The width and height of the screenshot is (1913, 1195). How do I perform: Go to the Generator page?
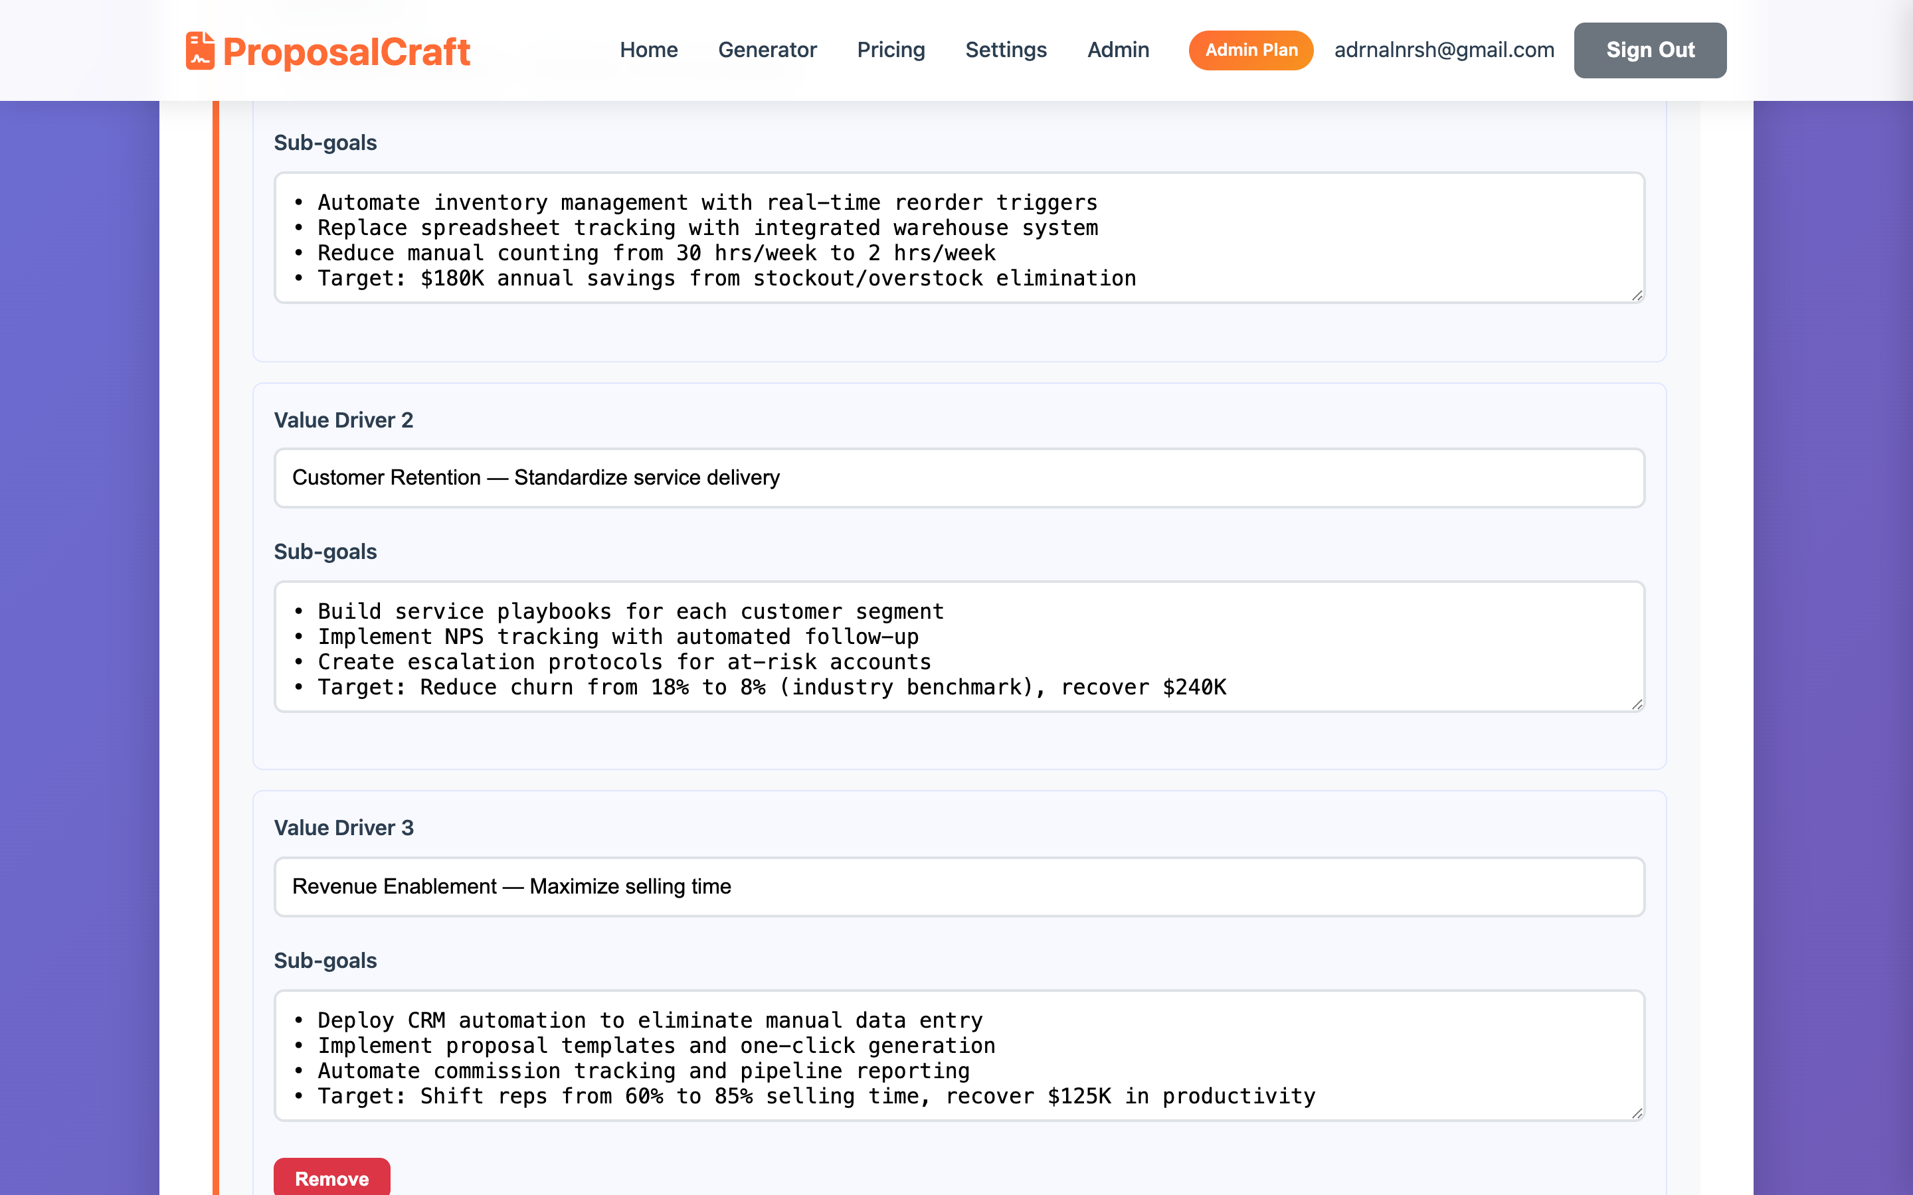tap(767, 50)
